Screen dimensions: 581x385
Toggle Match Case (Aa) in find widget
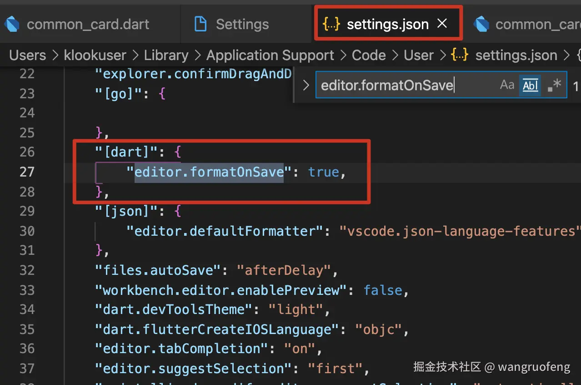click(x=507, y=85)
